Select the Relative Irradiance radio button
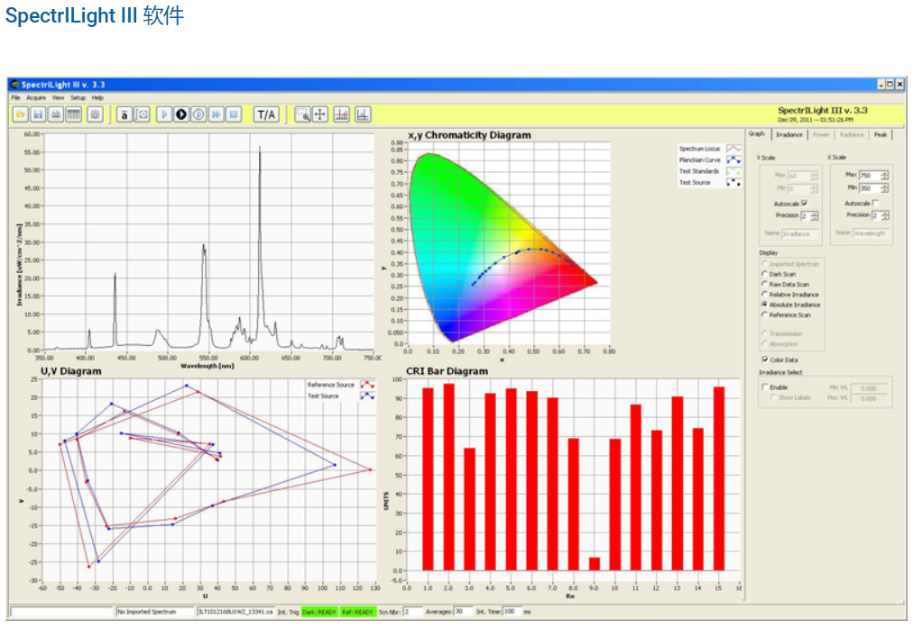 point(764,294)
